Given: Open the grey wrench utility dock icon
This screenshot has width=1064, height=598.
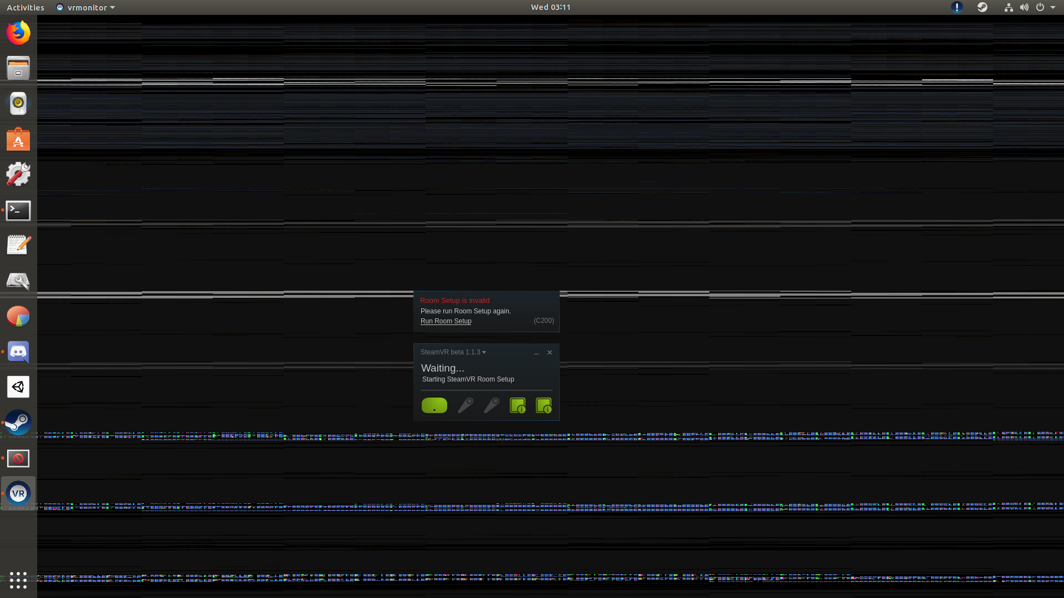Looking at the screenshot, I should (x=18, y=281).
